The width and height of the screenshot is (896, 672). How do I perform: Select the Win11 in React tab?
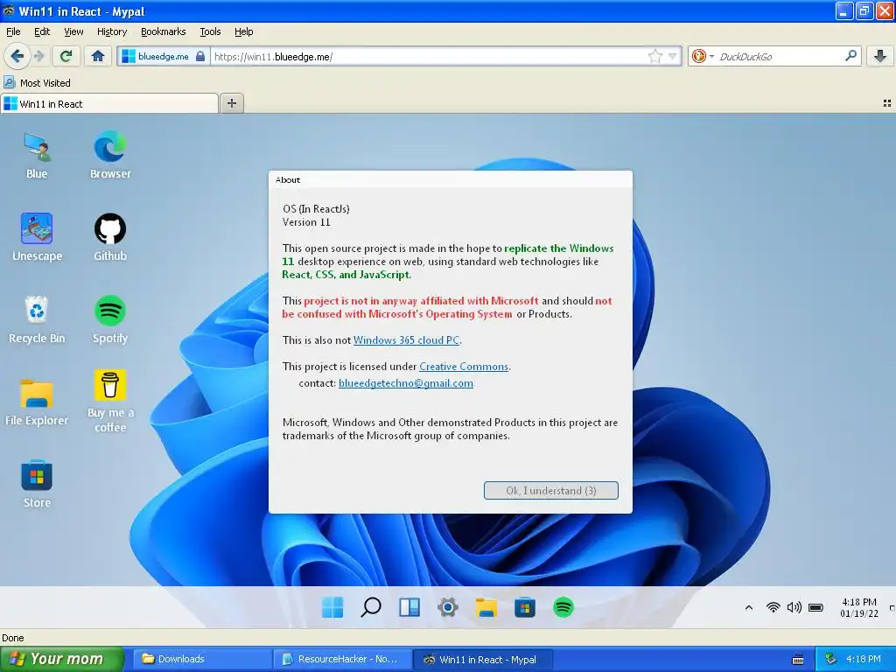pos(109,103)
